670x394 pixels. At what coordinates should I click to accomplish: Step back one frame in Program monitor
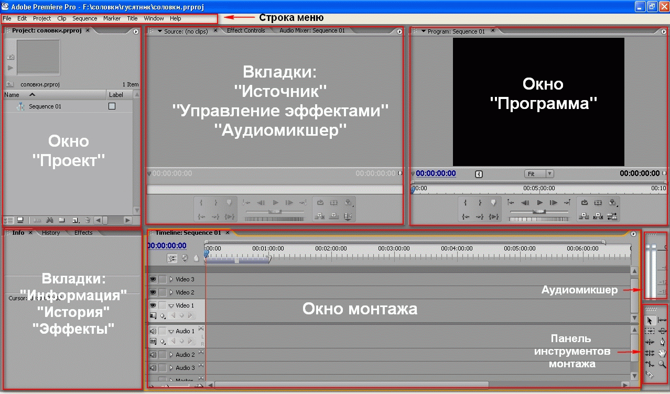(525, 203)
